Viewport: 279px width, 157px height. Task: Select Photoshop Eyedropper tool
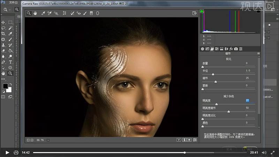(10, 33)
